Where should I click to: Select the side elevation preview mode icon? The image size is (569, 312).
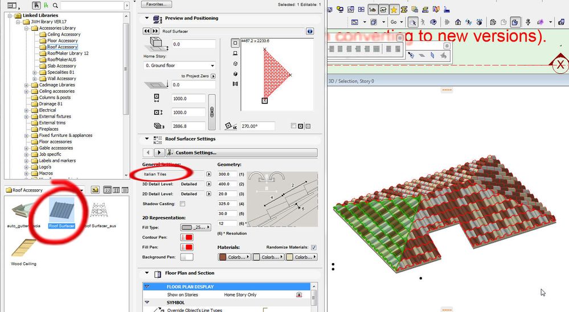pos(235,53)
